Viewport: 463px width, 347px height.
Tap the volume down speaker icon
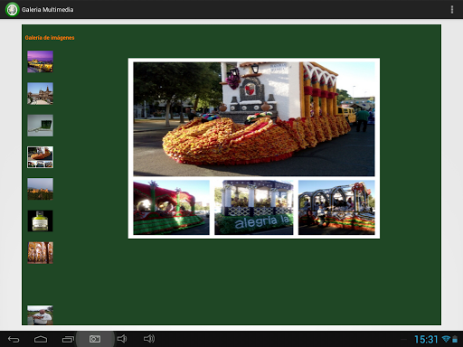click(122, 339)
